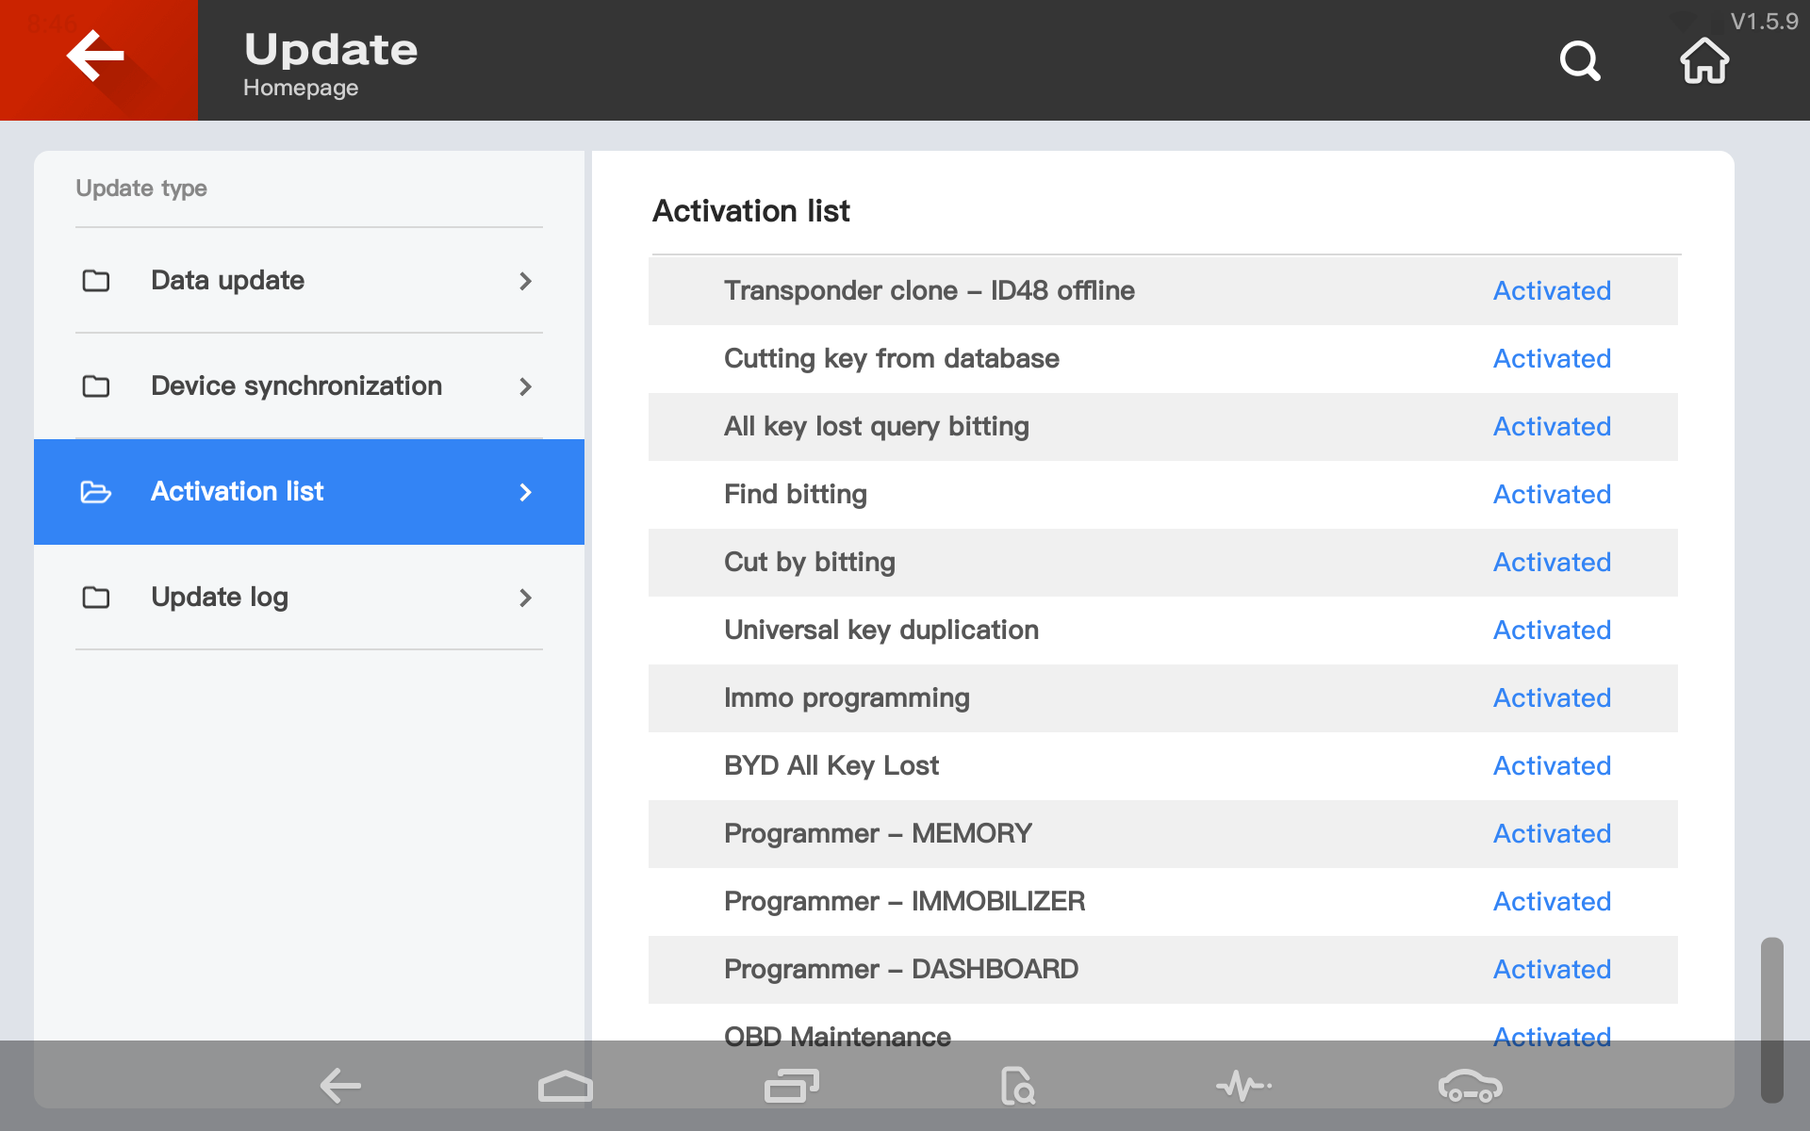Open Device synchronization menu entry

(x=296, y=386)
